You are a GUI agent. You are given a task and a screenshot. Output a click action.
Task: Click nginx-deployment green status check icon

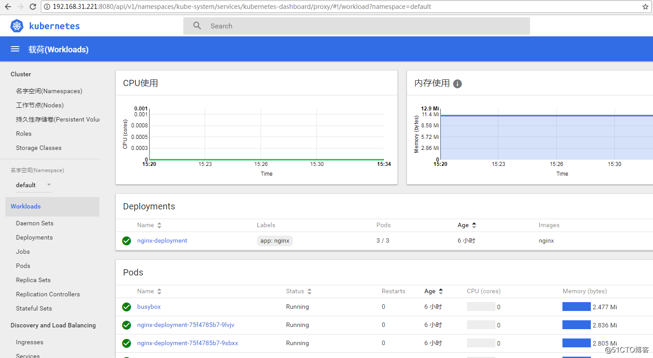pos(127,241)
